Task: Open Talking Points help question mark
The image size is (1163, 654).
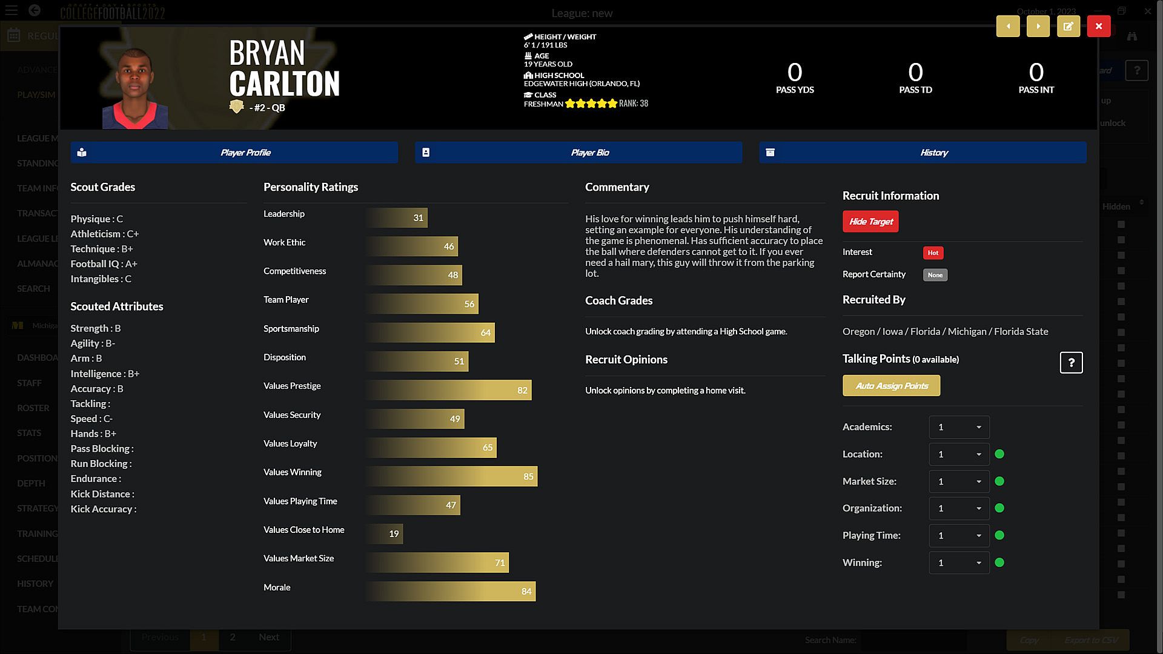Action: (1071, 363)
